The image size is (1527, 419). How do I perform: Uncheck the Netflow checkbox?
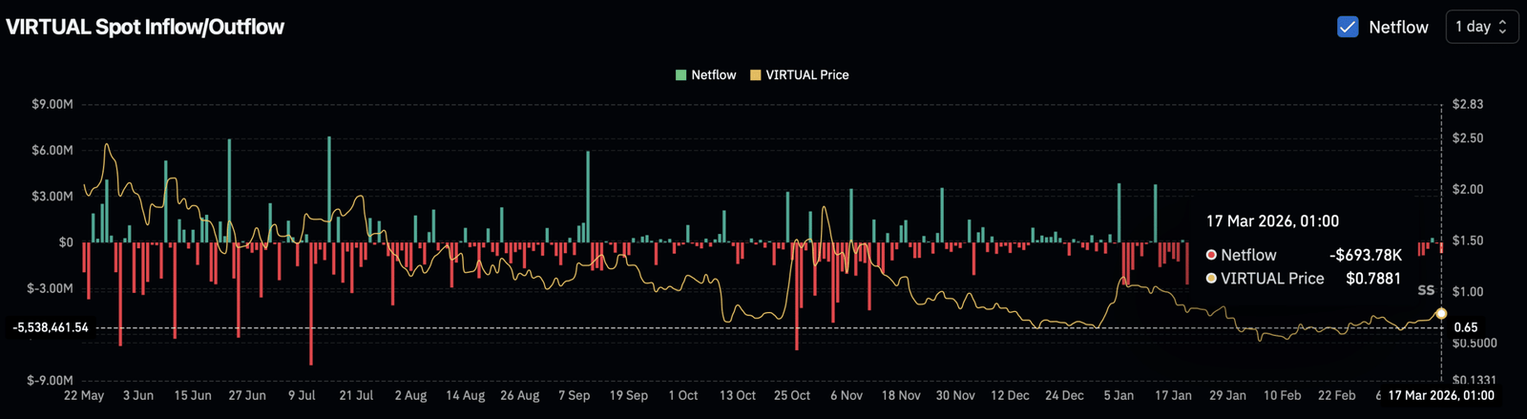[1348, 27]
